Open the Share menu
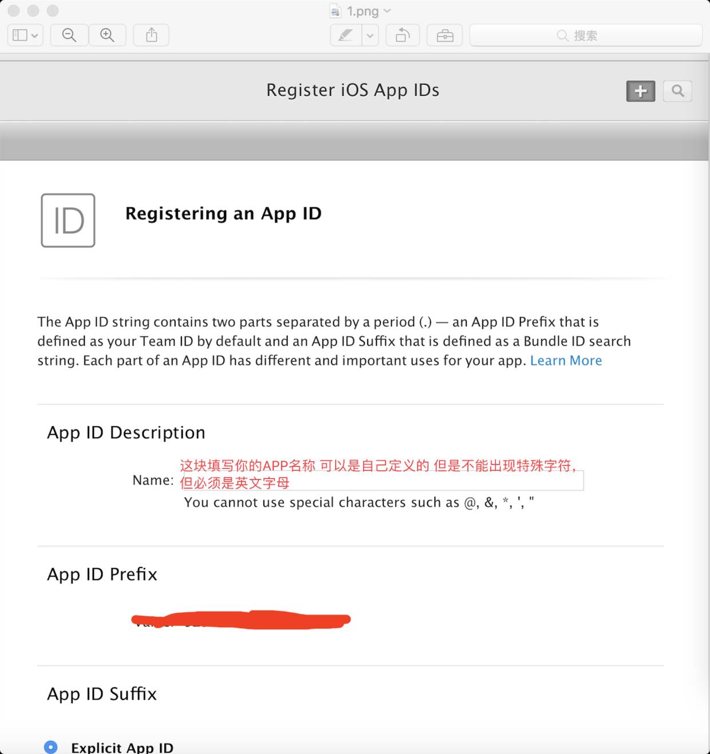This screenshot has height=754, width=710. (151, 35)
